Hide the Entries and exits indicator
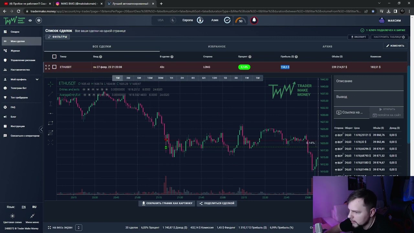This screenshot has height=233, width=414. click(84, 89)
